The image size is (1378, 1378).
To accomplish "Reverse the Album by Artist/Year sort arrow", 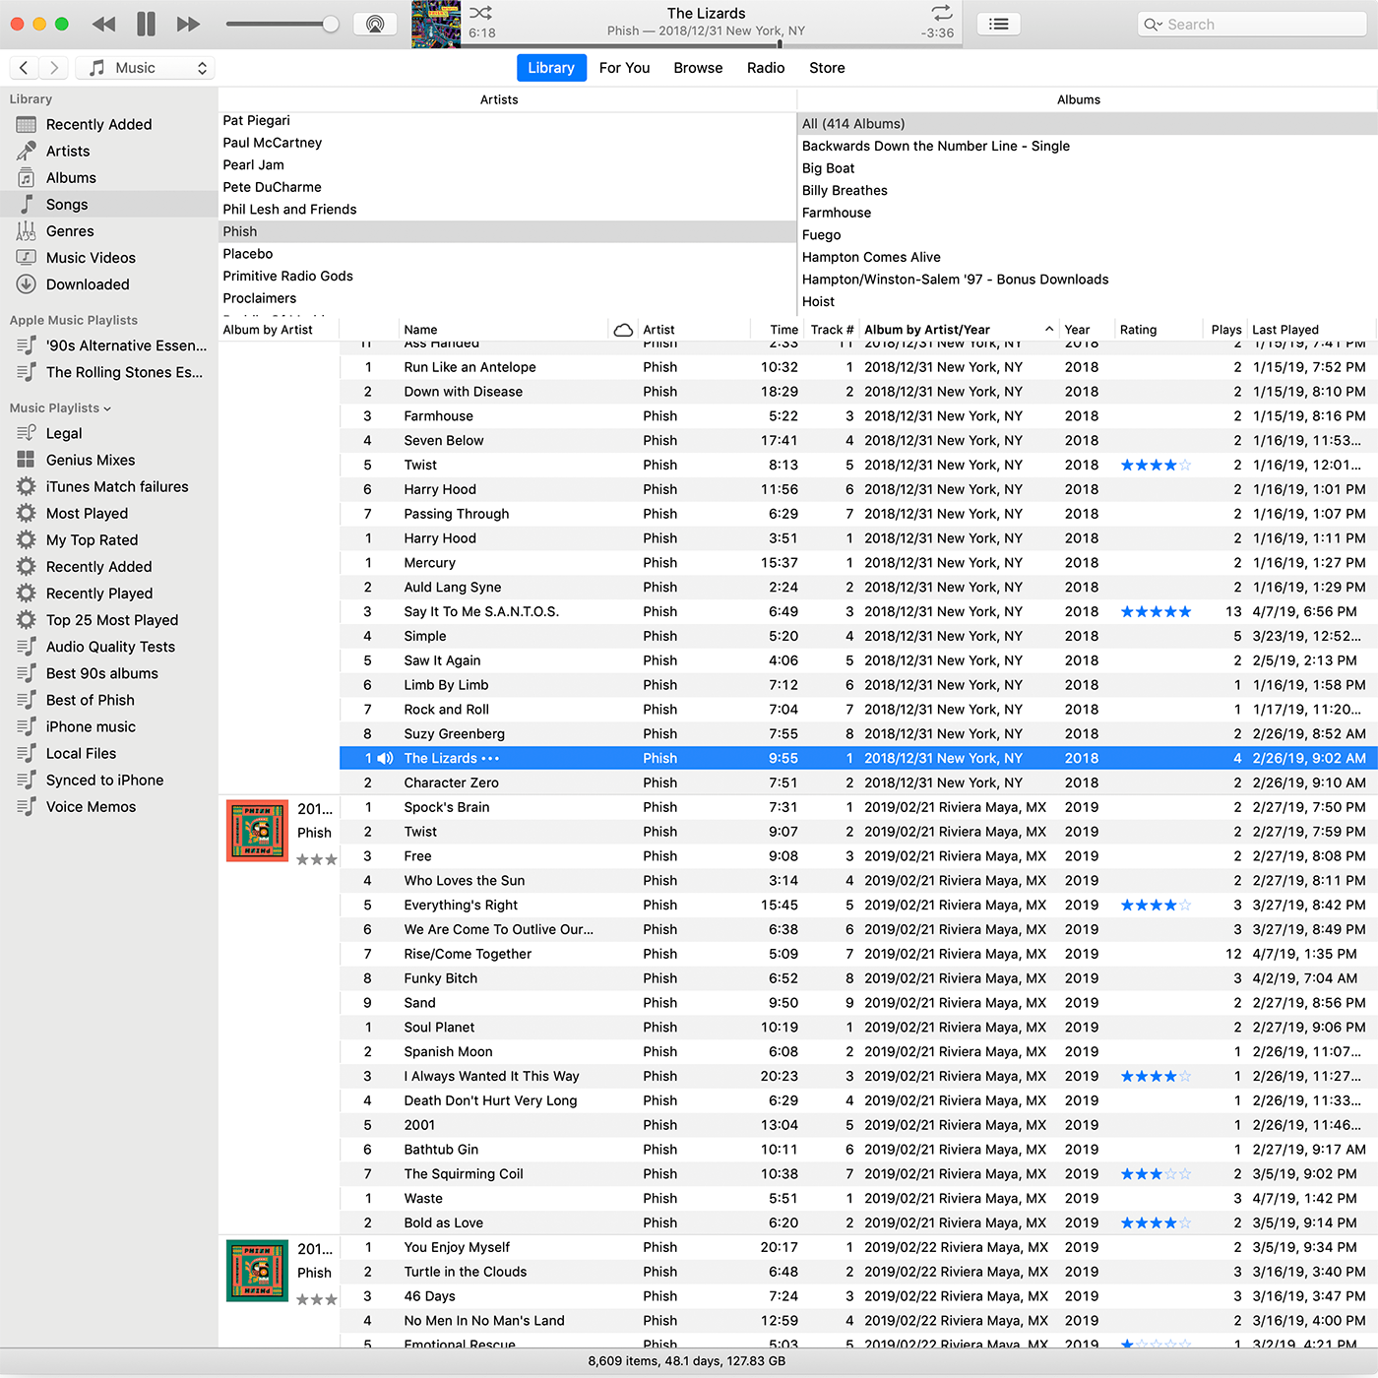I will click(1049, 330).
